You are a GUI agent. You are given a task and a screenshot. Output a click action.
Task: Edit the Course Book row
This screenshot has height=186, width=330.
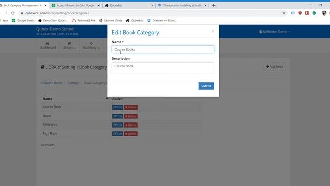click(118, 107)
